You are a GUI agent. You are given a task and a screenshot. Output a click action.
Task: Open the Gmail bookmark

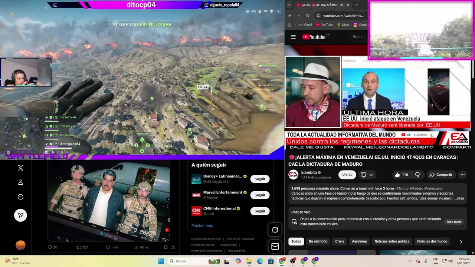305,25
